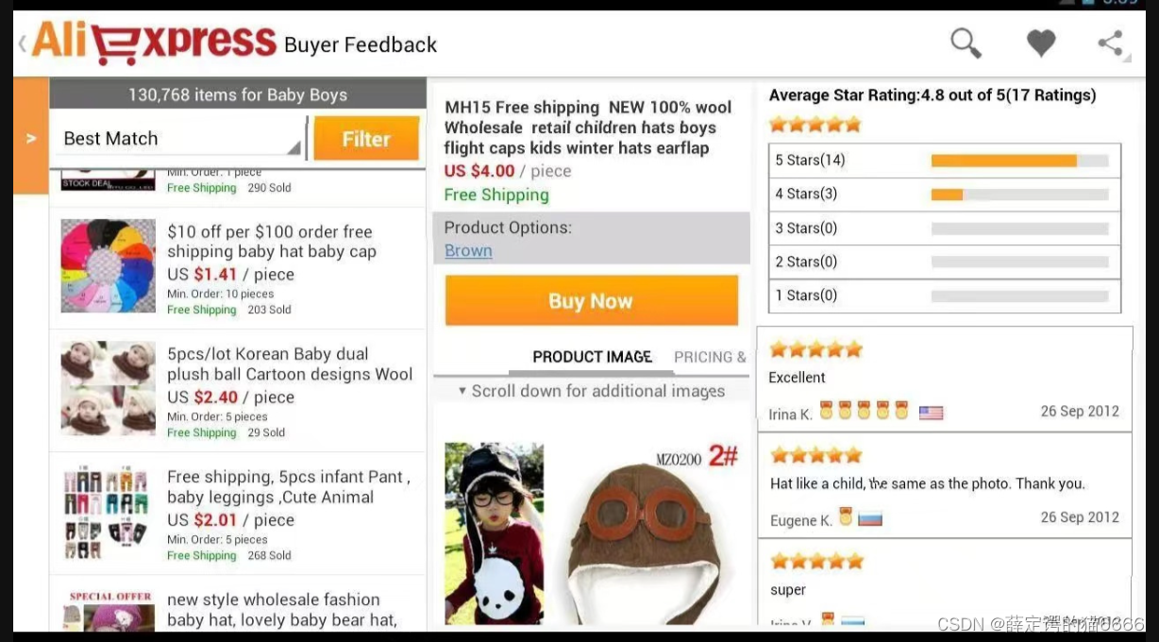Select the Brown product option link

pyautogui.click(x=468, y=250)
